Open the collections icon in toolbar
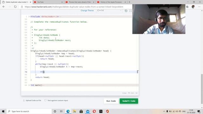Viewport: 203px width, 114px height. [187, 7]
